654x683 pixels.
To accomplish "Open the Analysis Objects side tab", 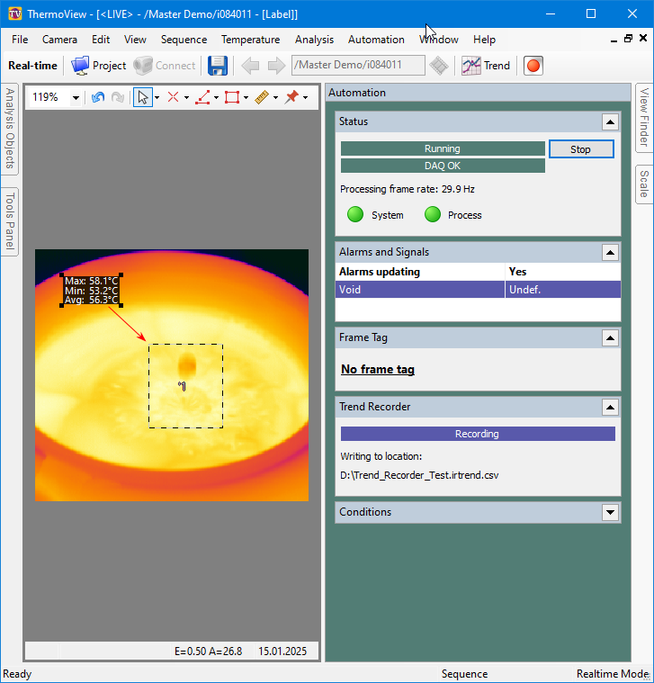I will 10,129.
